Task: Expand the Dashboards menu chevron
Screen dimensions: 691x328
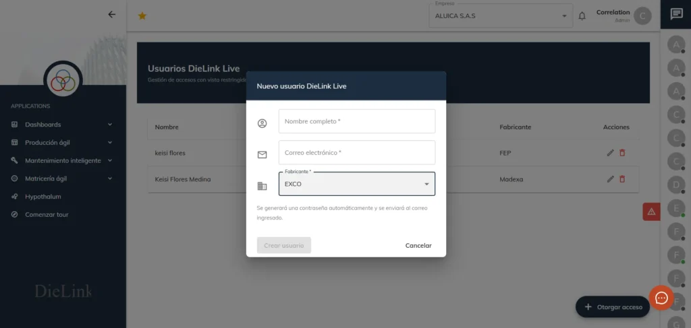Action: [x=110, y=125]
